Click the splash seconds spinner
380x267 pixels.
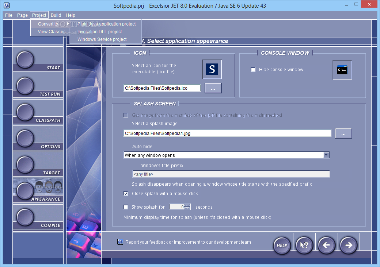(187, 207)
